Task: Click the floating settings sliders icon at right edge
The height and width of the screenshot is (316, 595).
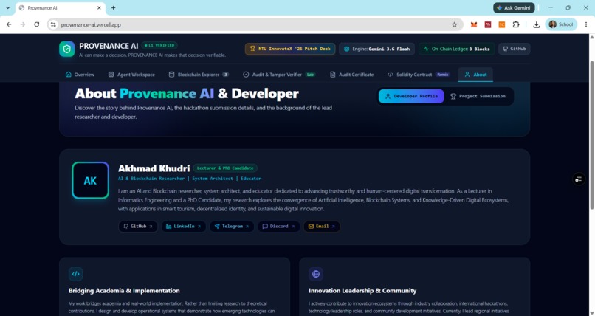Action: (579, 179)
